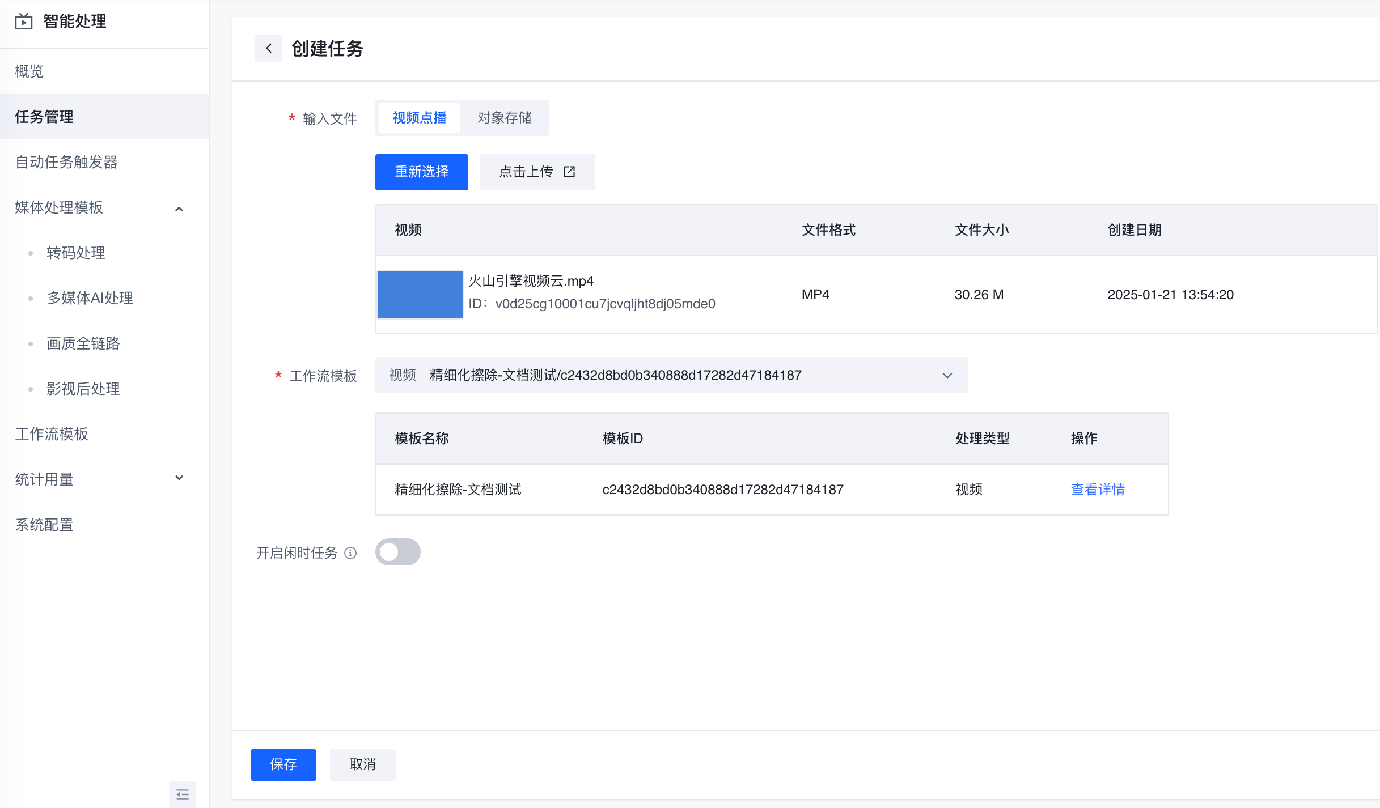Screen dimensions: 1380x808
Task: Open 自动任务触发器 in the sidebar
Action: click(104, 162)
